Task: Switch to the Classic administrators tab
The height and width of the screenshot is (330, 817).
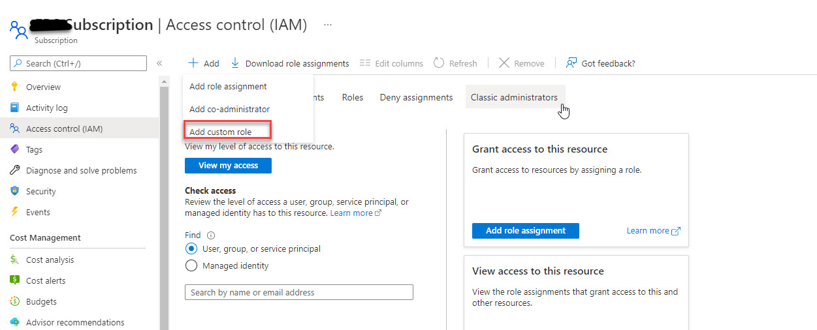Action: click(514, 97)
